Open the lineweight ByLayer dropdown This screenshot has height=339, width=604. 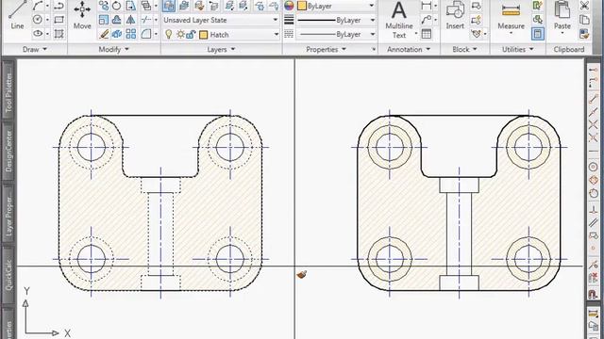tap(336, 20)
